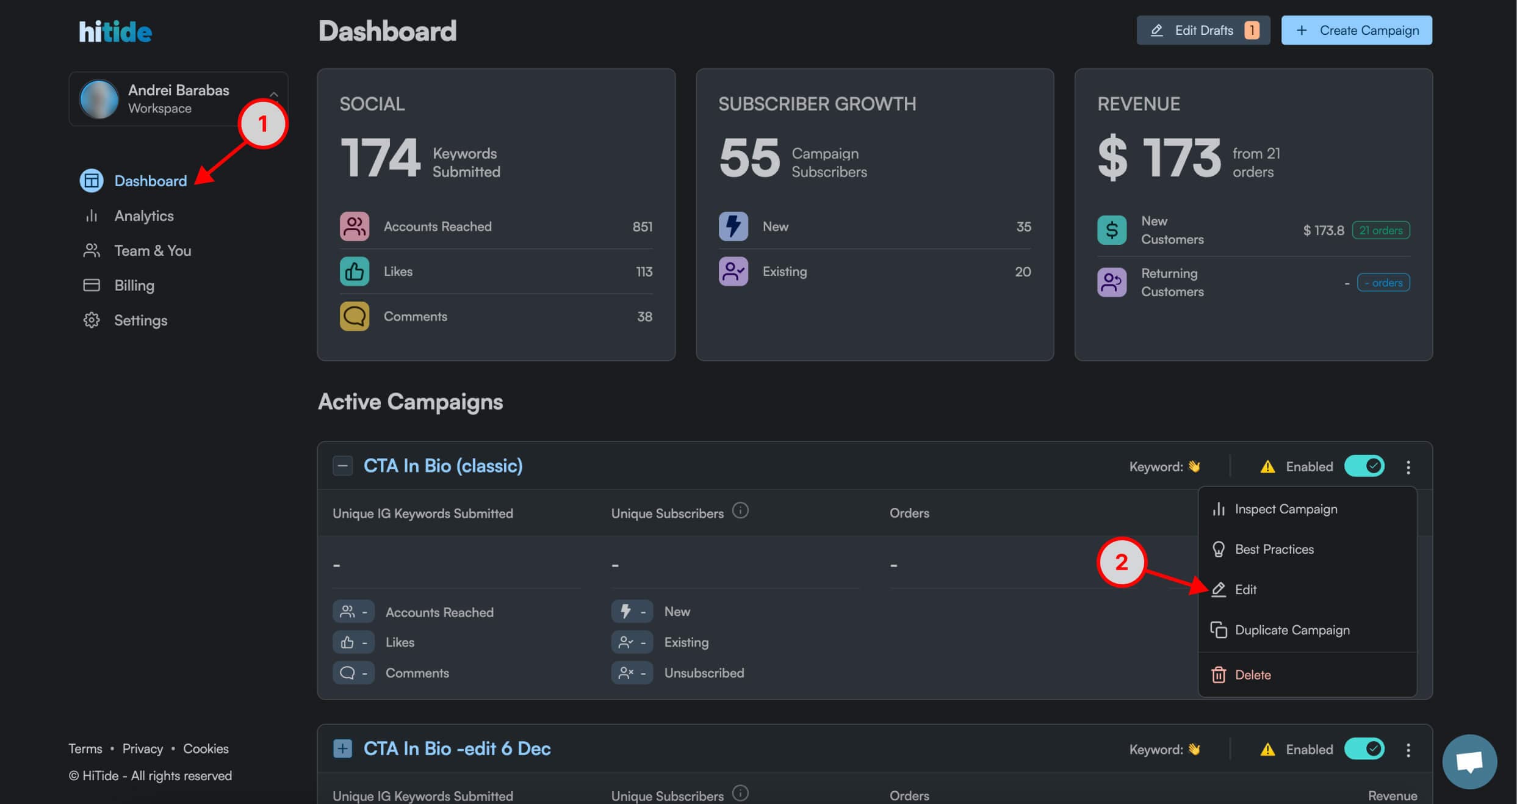Click three-dot menu for CTA In Bio (classic)
The width and height of the screenshot is (1517, 804).
point(1408,467)
